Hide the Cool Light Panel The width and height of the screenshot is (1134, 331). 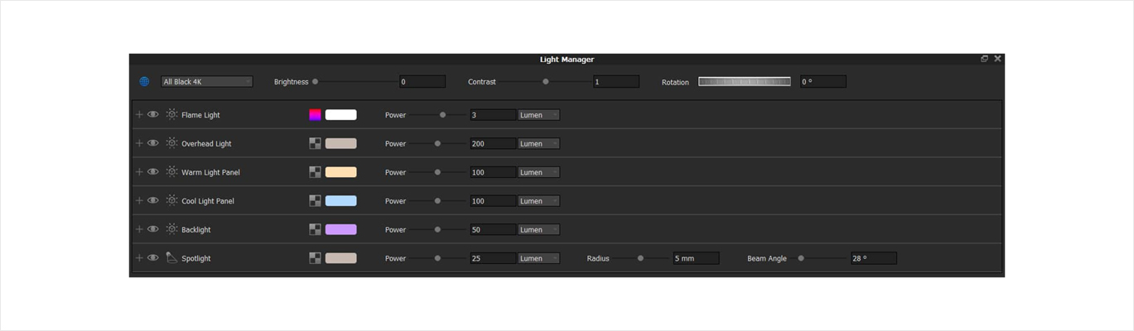[x=153, y=200]
